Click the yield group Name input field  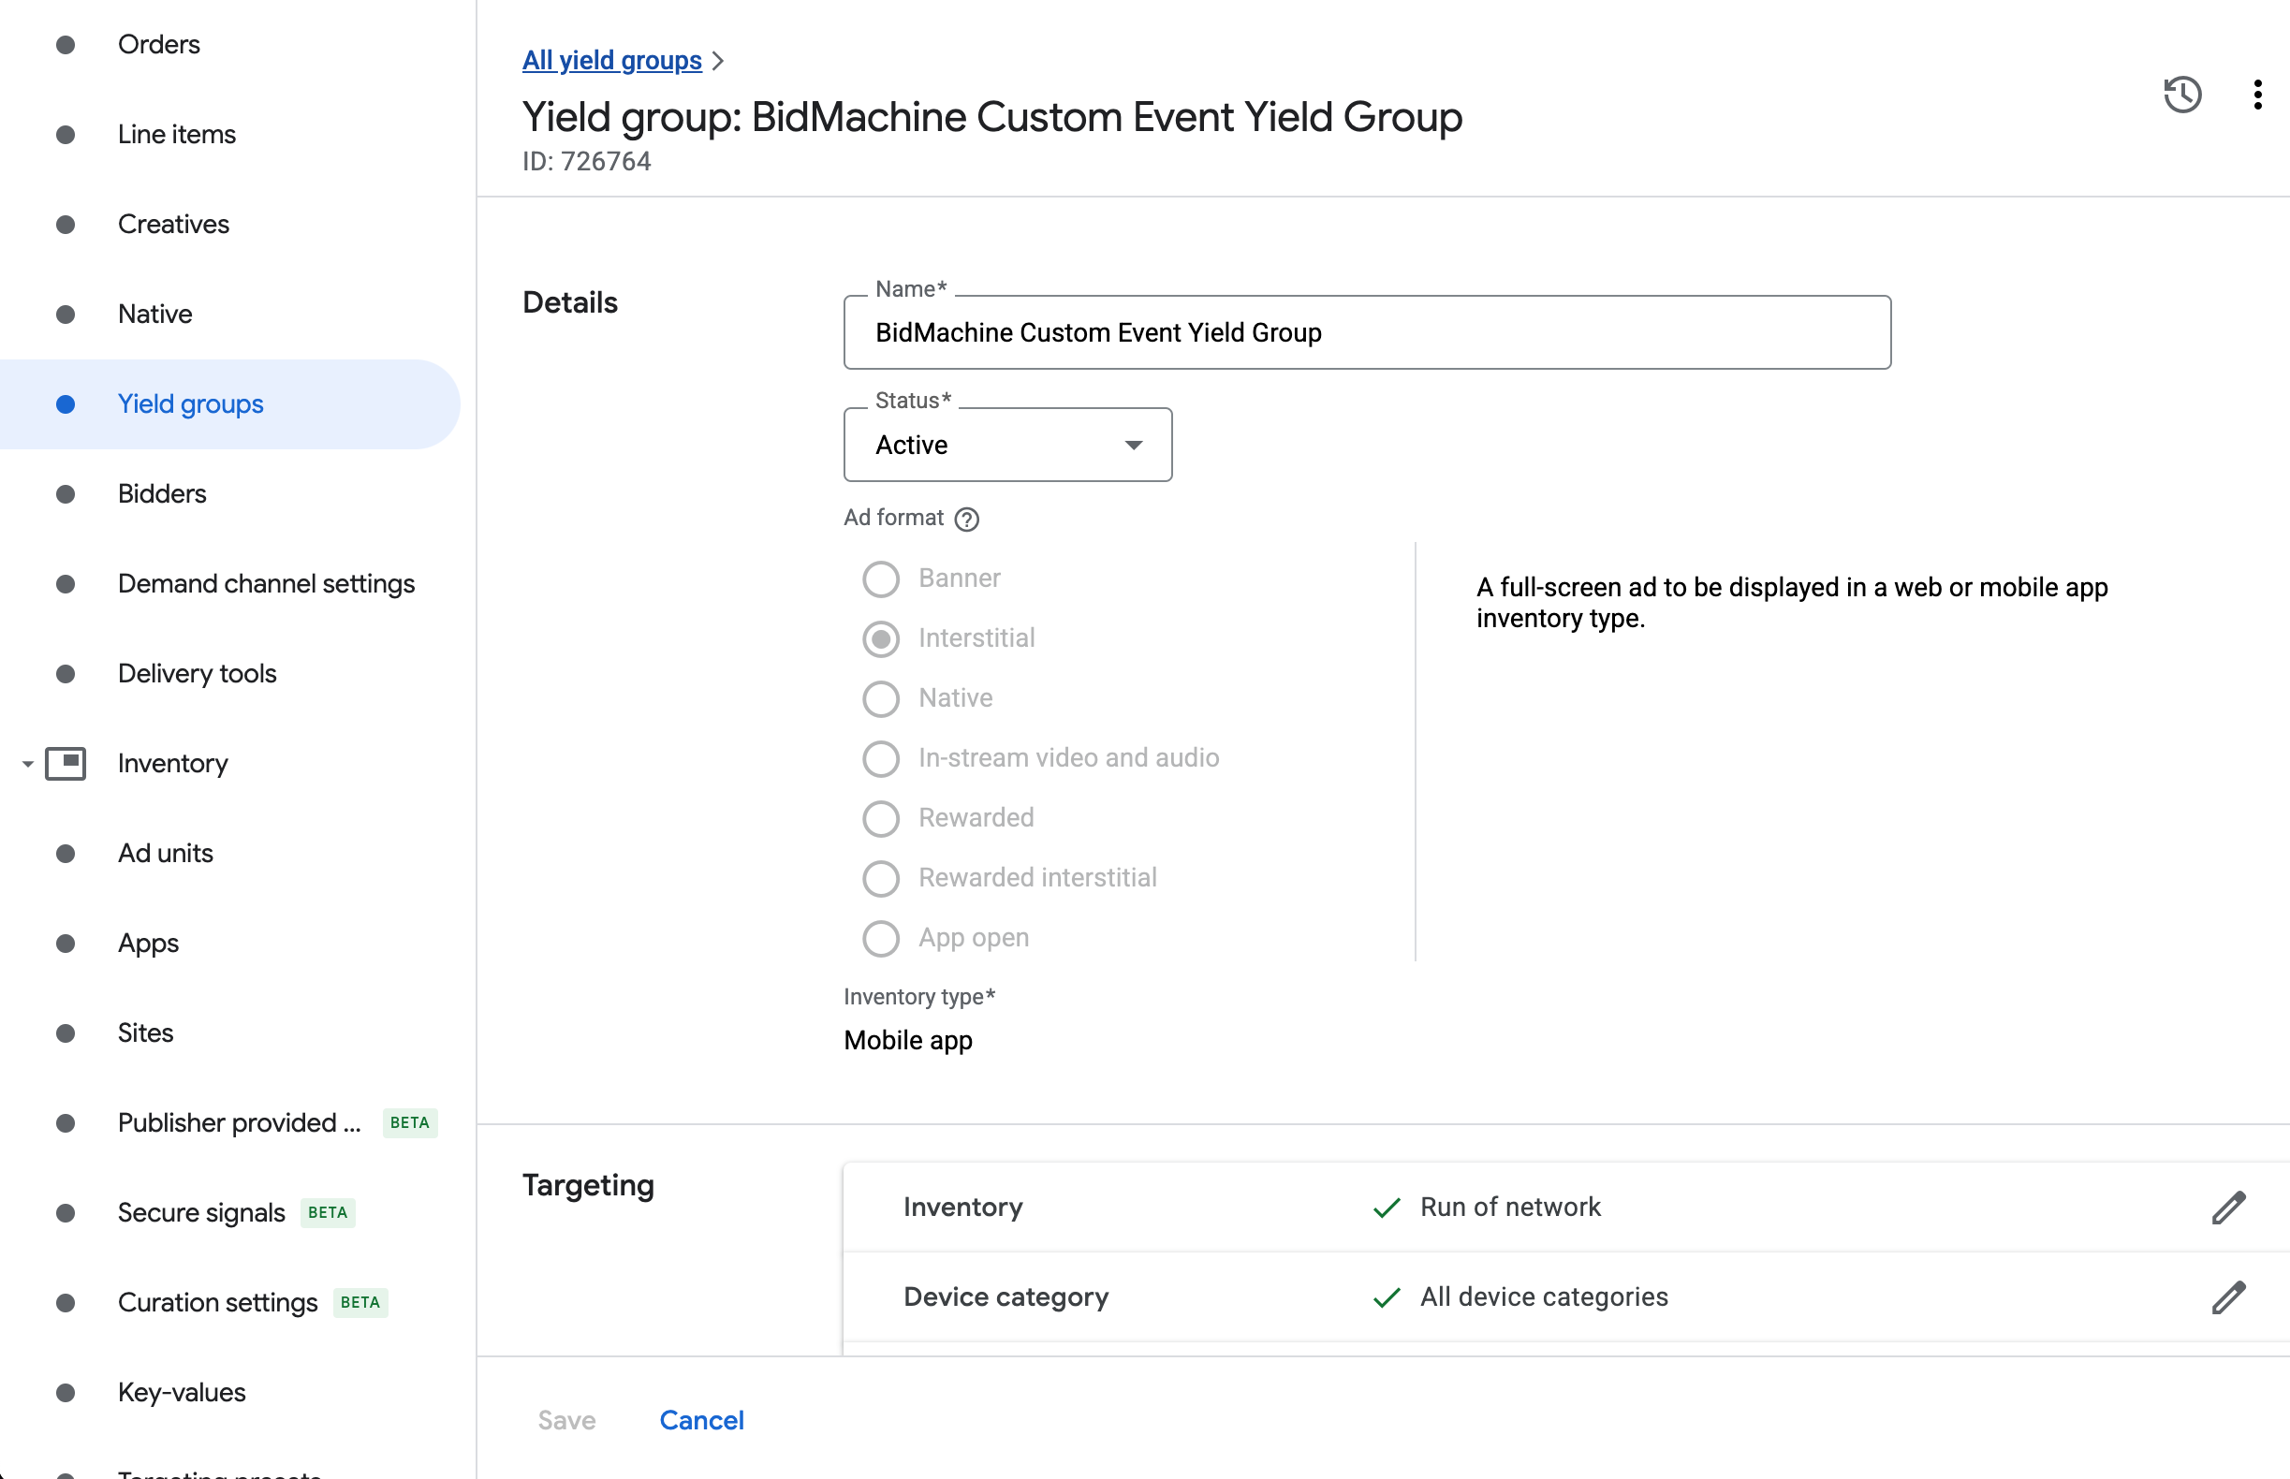(1366, 332)
